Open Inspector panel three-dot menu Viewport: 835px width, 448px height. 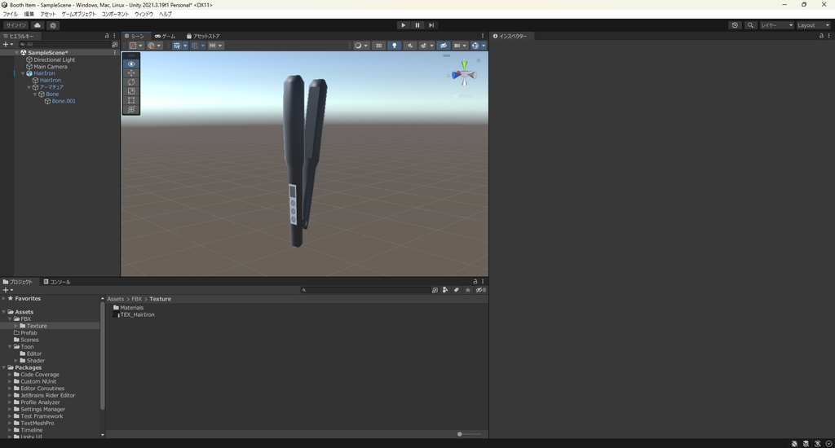[x=828, y=36]
